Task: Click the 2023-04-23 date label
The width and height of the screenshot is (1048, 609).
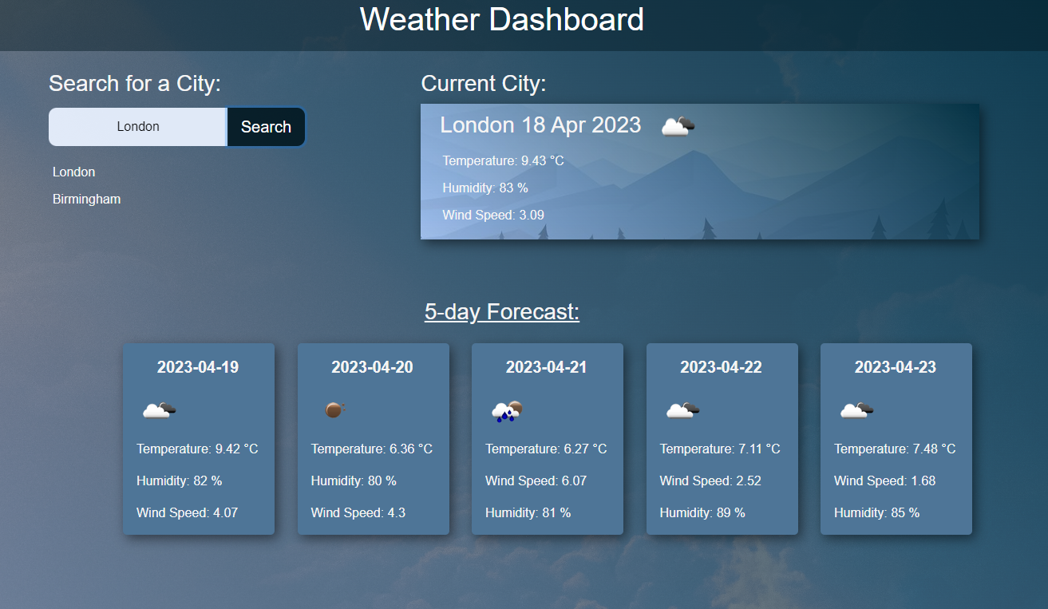Action: point(896,367)
